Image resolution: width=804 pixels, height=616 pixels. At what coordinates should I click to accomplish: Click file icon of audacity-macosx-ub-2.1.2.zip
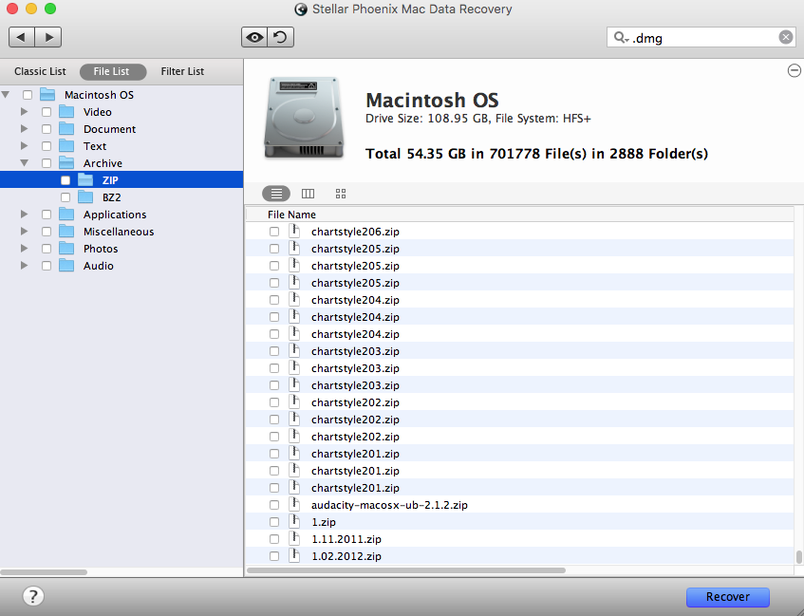click(x=294, y=504)
